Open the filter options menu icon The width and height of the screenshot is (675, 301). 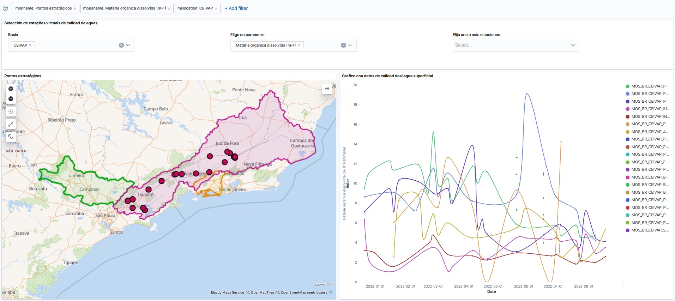[5, 8]
